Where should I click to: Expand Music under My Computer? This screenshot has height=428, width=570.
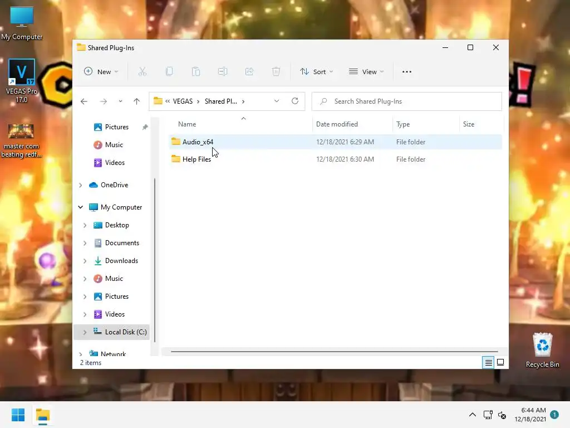85,279
